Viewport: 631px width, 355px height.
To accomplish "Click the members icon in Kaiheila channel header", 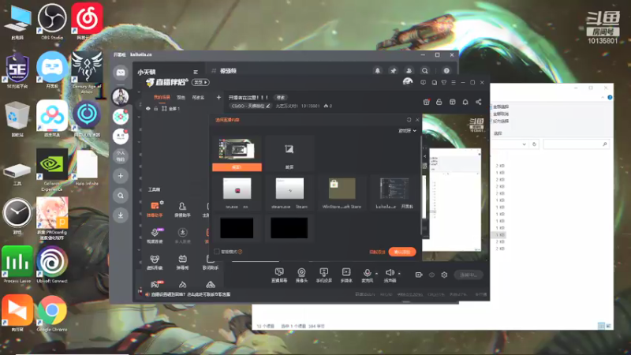I will tap(409, 70).
